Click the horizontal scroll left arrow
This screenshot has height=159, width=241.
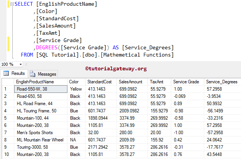(26, 64)
